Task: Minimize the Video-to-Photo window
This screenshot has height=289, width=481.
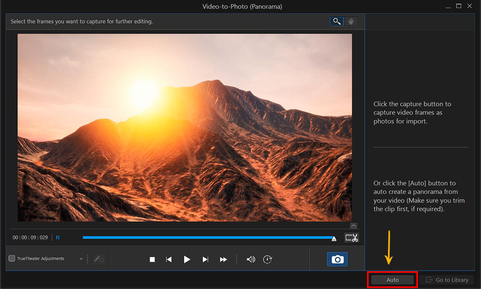Action: tap(448, 6)
